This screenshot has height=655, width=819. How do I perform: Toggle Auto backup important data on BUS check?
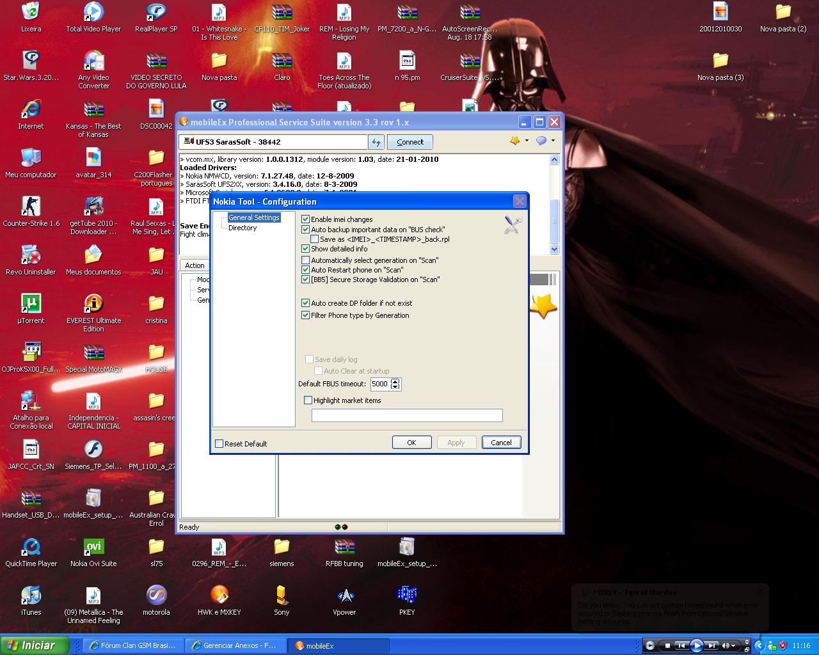click(x=306, y=229)
